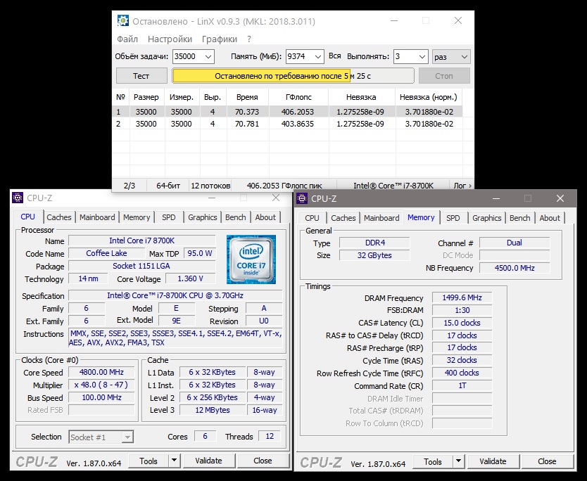This screenshot has width=587, height=481.
Task: Click the Core Voltage value 1.360 V
Action: click(x=190, y=278)
